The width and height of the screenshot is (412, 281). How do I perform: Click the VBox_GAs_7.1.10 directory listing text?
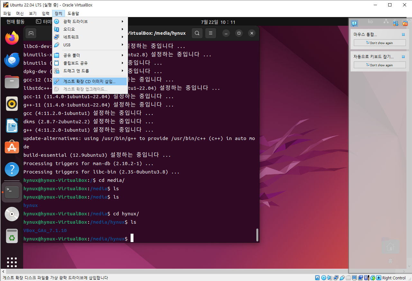45,230
